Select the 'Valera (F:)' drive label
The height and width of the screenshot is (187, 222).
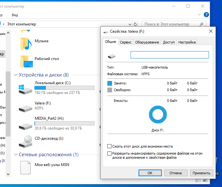click(43, 103)
